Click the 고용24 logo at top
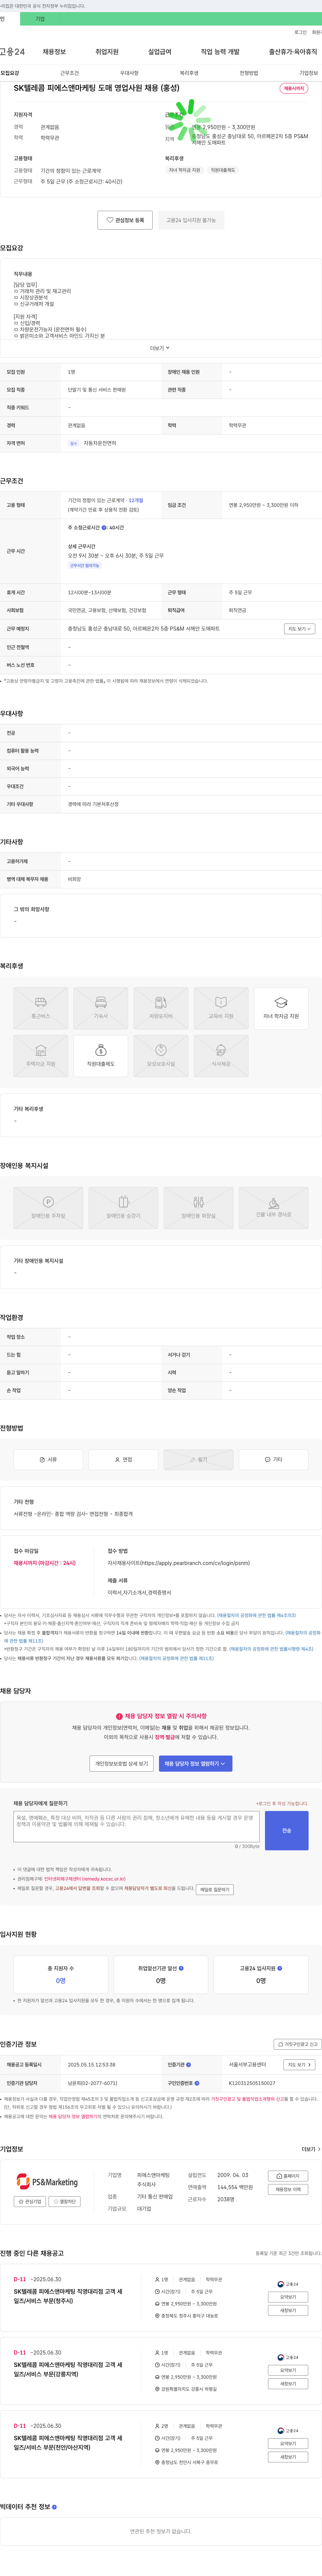 (12, 52)
